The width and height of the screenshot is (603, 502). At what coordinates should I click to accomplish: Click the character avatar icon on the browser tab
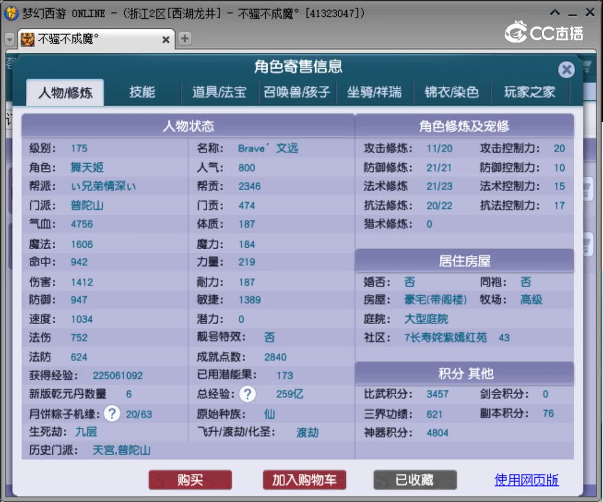(x=27, y=39)
